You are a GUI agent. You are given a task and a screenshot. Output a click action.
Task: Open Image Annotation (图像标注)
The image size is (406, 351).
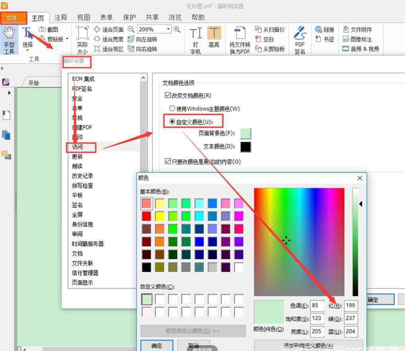357,39
